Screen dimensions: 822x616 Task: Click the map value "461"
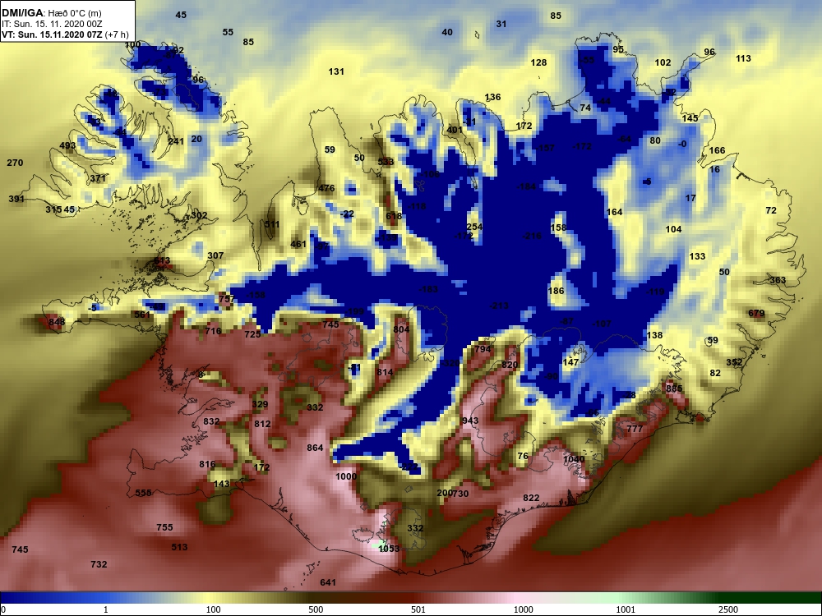pos(298,244)
